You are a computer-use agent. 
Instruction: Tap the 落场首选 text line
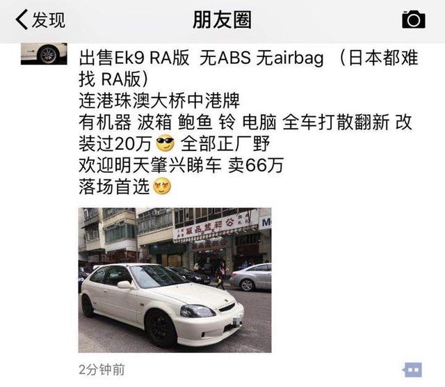(x=114, y=187)
